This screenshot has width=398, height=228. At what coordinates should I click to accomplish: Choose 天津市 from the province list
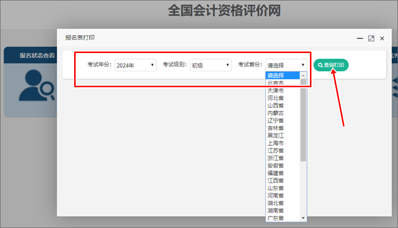(x=283, y=91)
